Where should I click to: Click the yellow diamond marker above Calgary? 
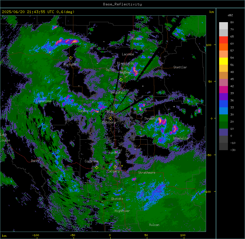click(115, 167)
